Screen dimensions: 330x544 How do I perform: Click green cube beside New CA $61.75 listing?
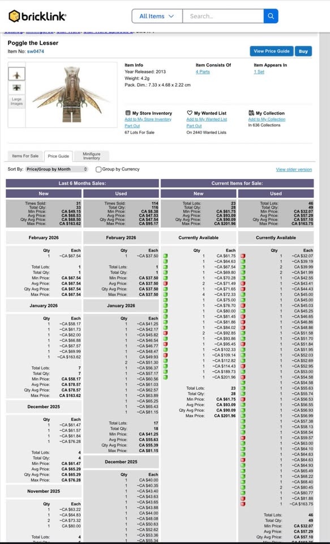(x=165, y=256)
